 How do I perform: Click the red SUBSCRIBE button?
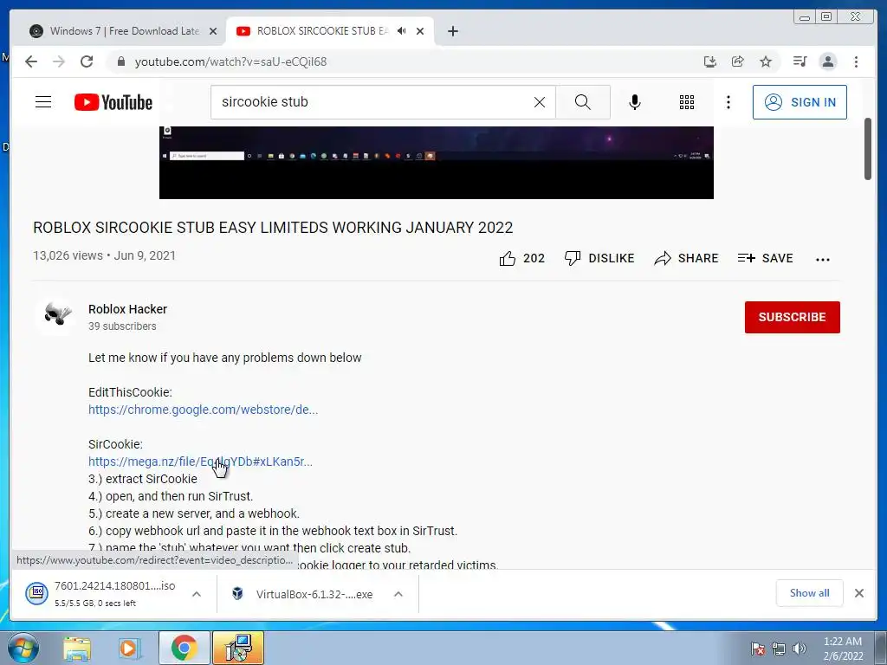coord(792,317)
